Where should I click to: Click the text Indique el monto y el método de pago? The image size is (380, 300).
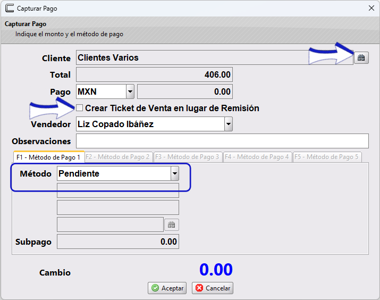click(69, 34)
